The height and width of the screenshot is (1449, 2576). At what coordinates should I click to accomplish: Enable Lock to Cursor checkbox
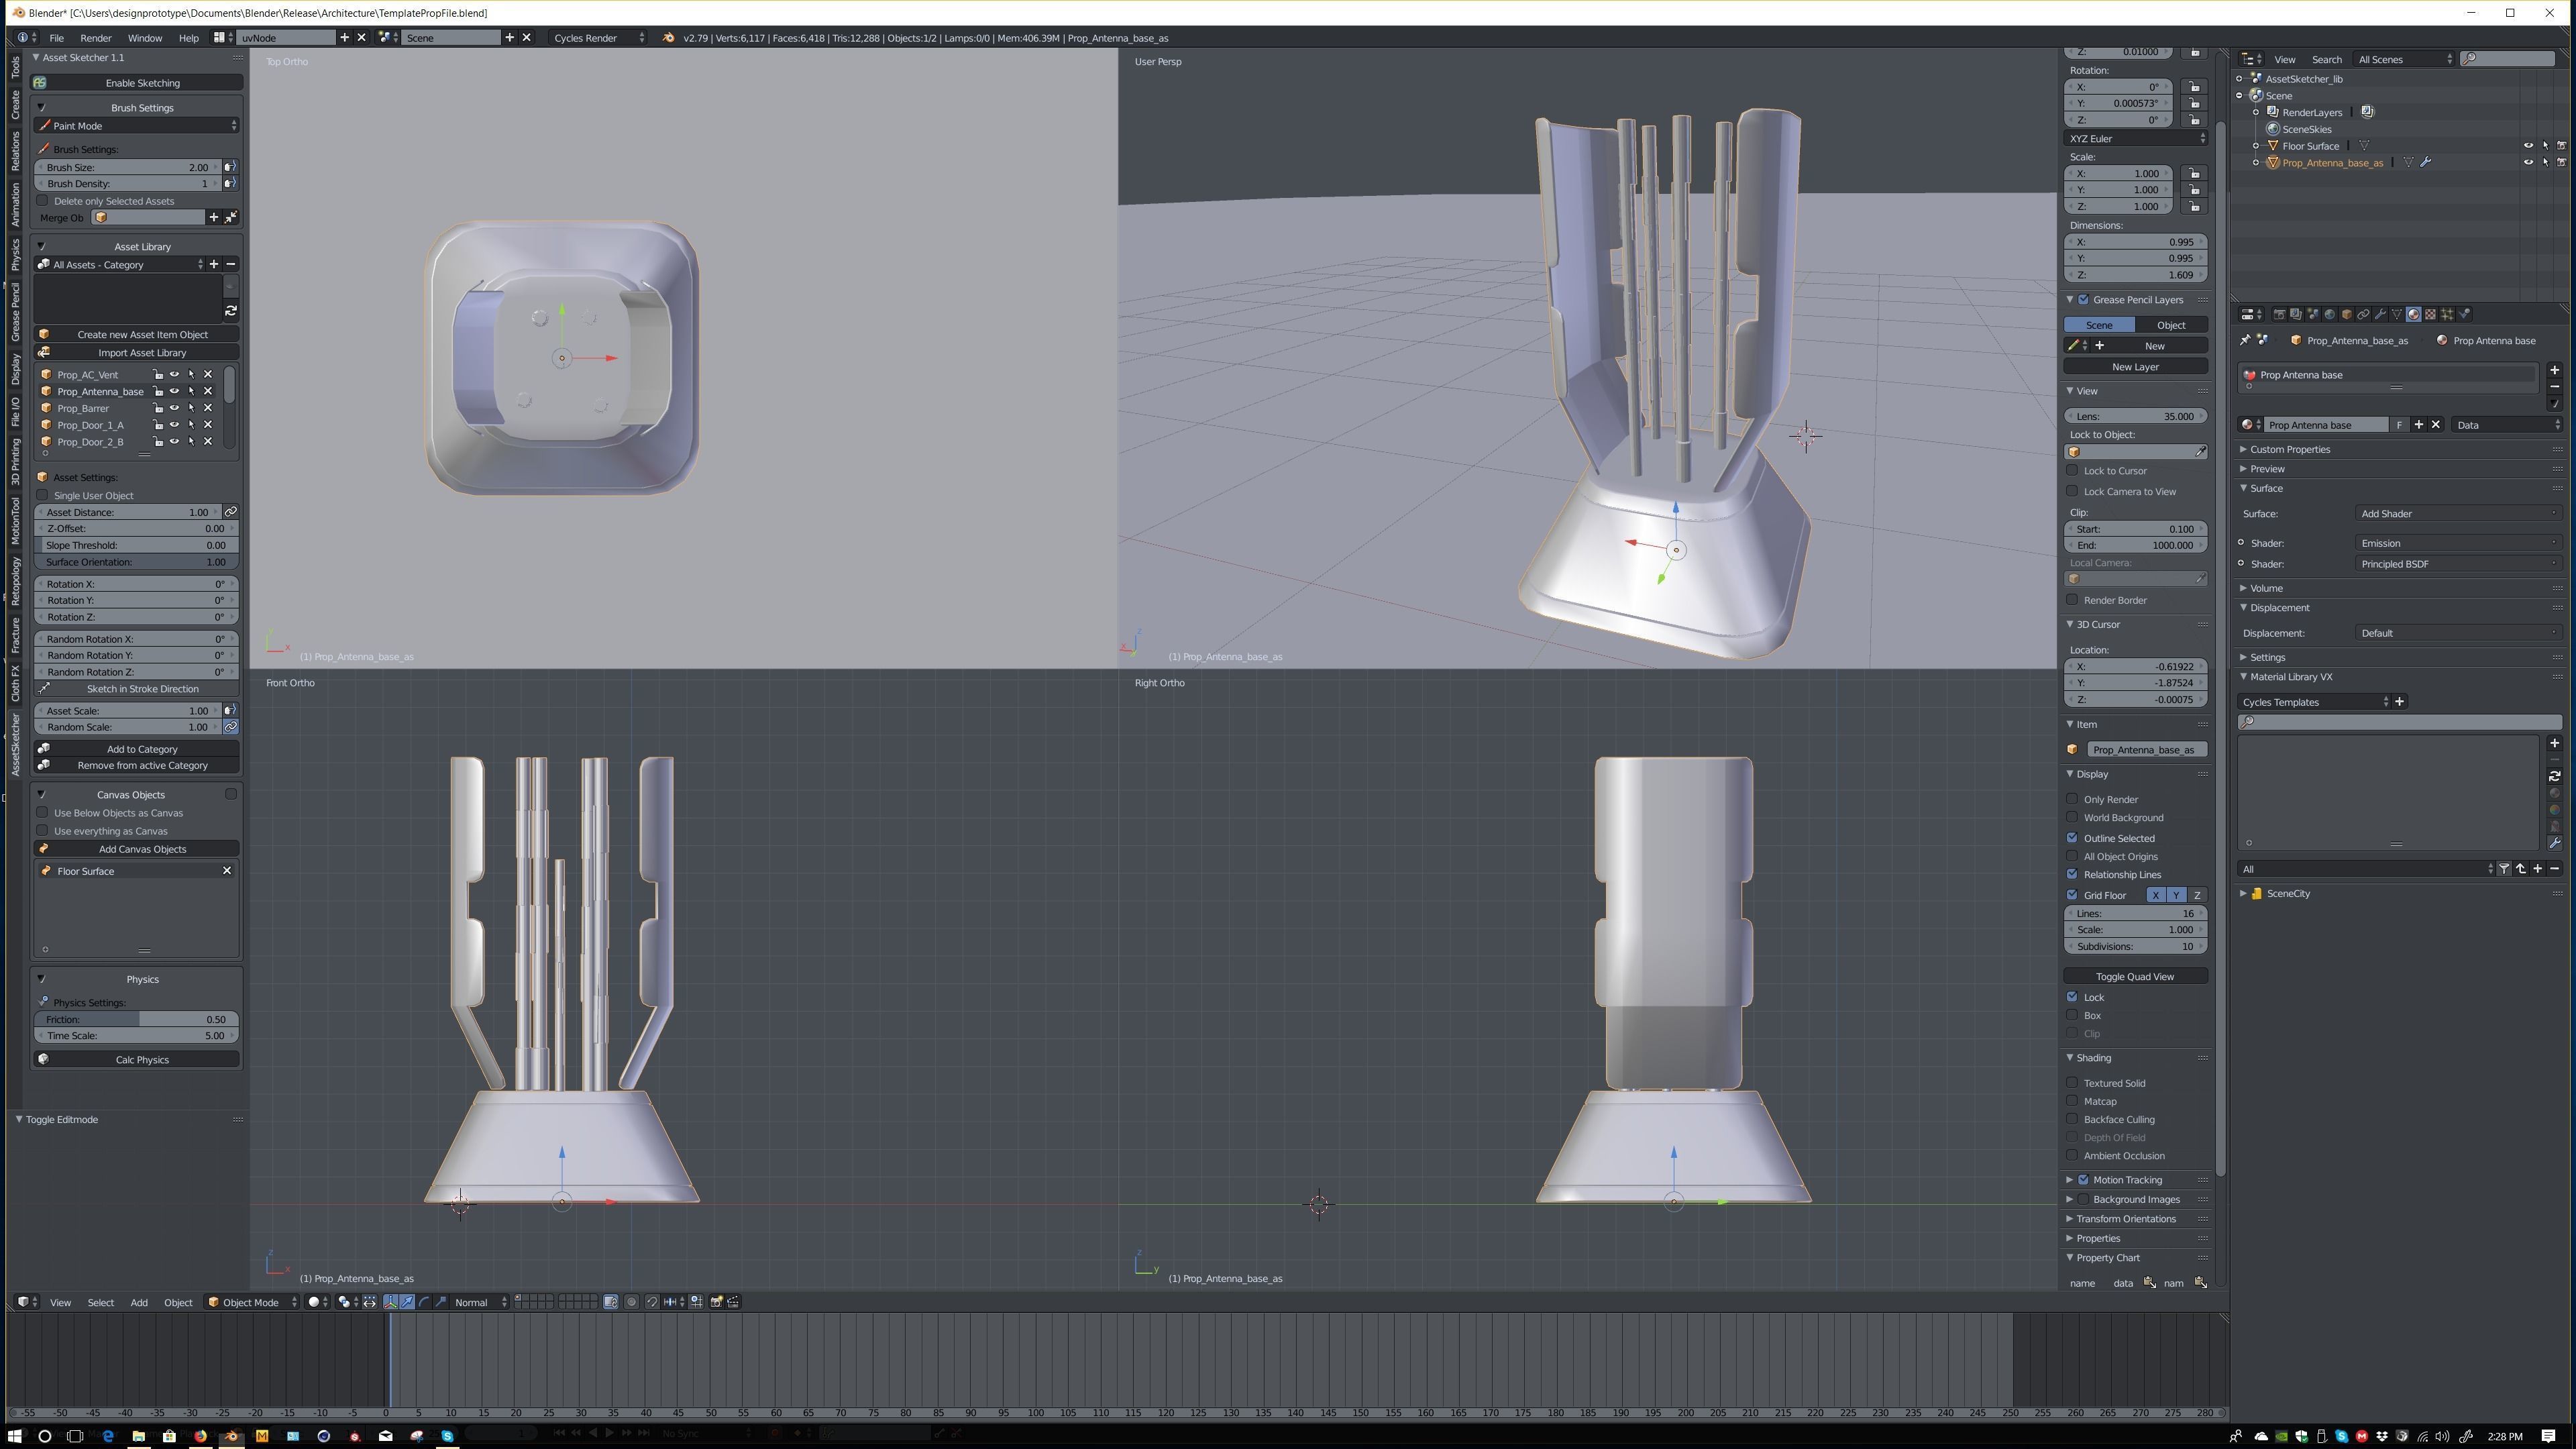click(x=2073, y=471)
